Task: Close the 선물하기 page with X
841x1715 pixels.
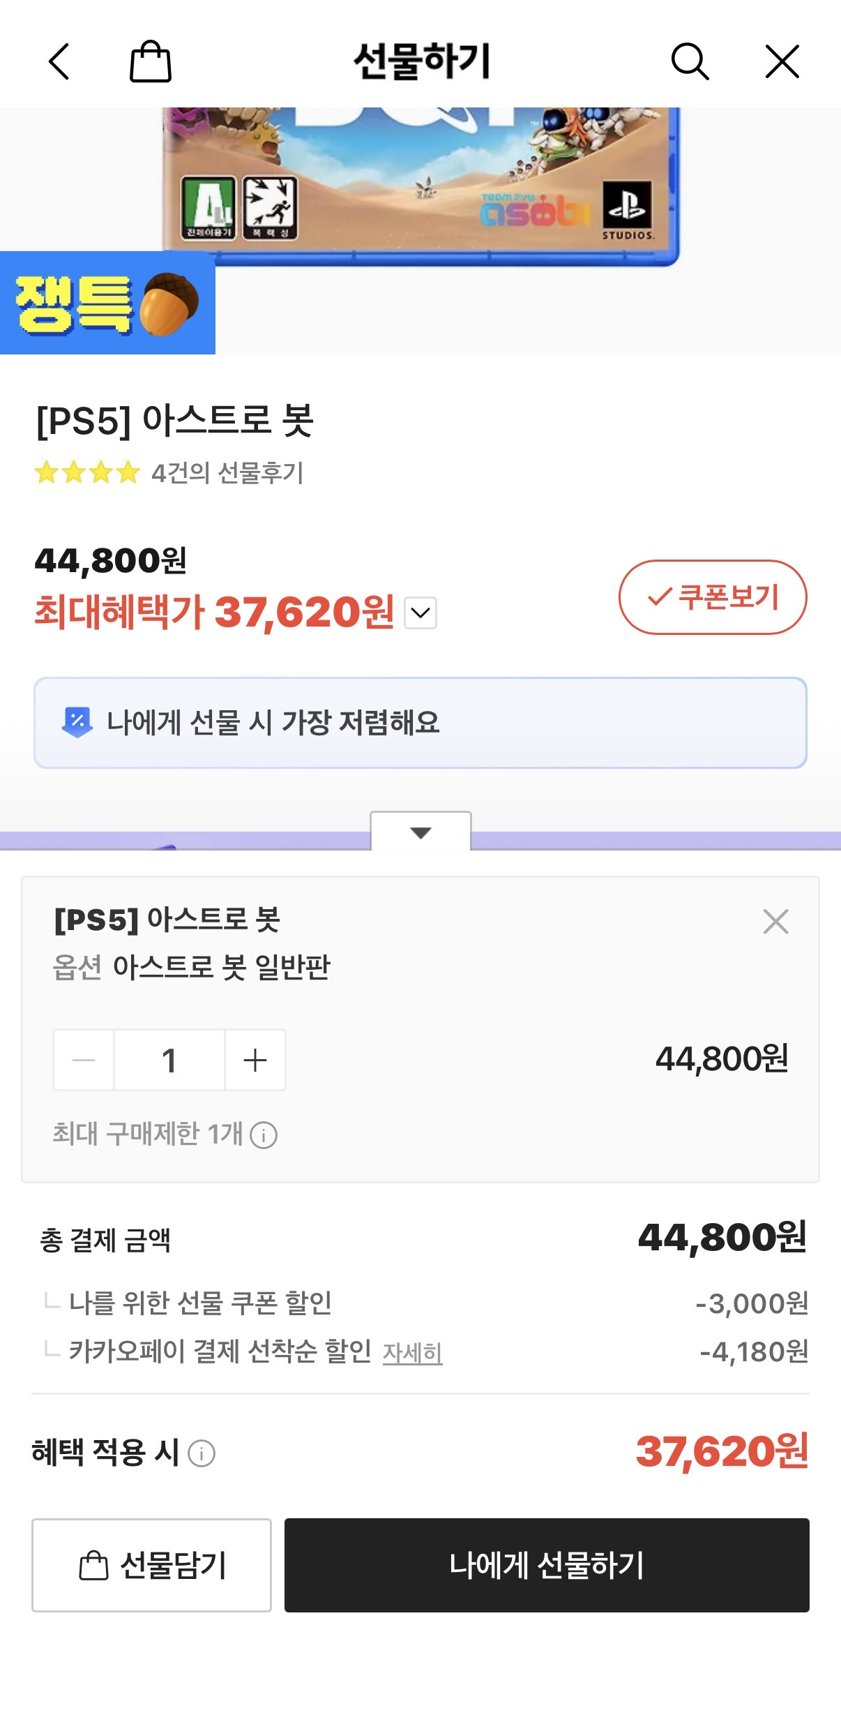Action: coord(782,62)
